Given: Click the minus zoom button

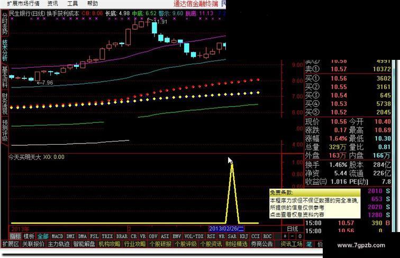Looking at the screenshot, I should click(x=293, y=236).
